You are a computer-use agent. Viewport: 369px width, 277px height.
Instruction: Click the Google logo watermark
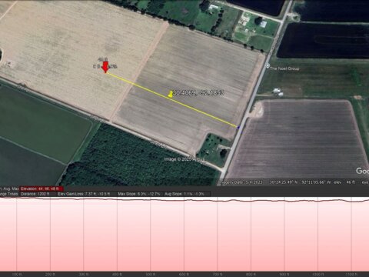pos(362,171)
